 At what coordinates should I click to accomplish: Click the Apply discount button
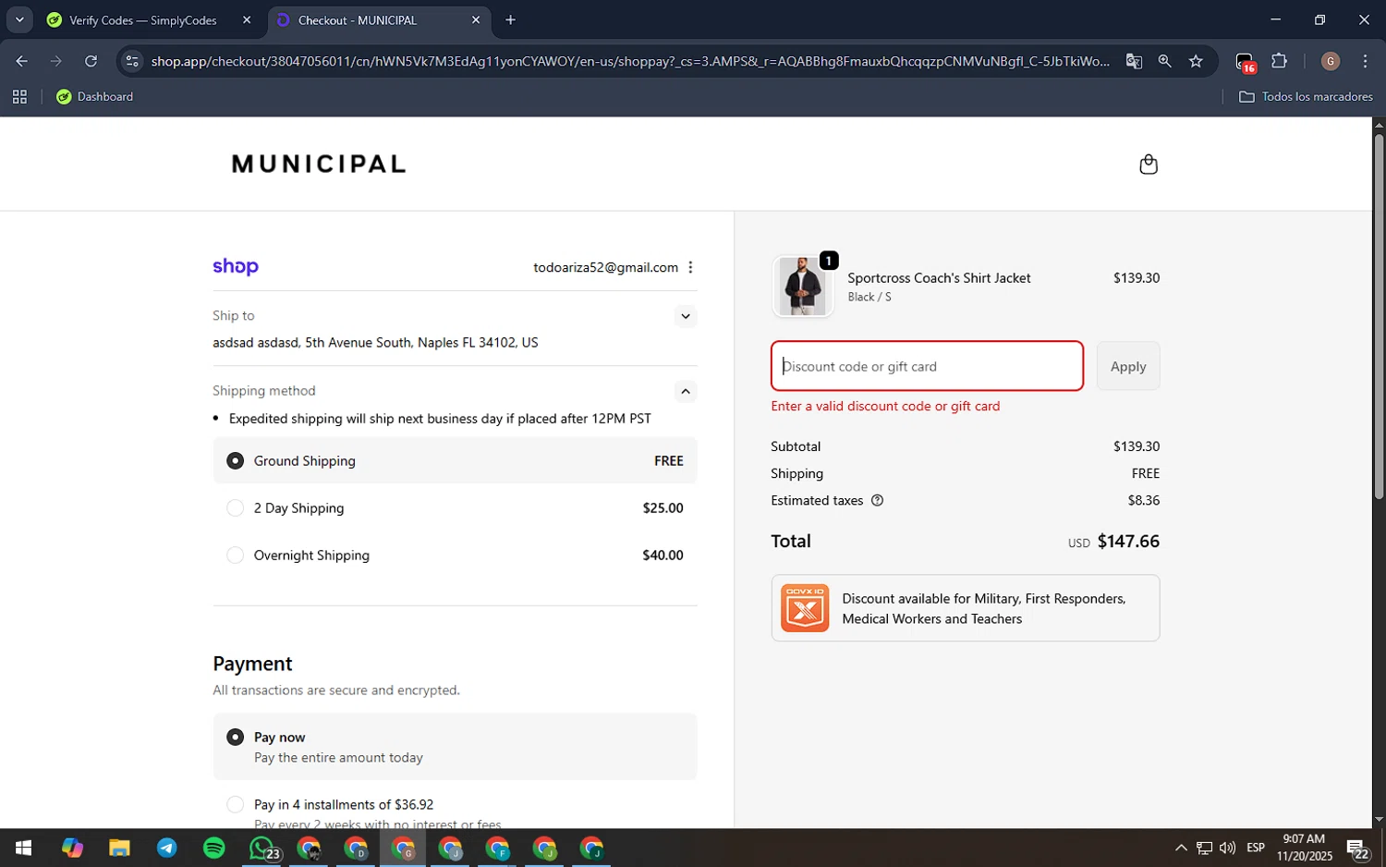tap(1128, 366)
